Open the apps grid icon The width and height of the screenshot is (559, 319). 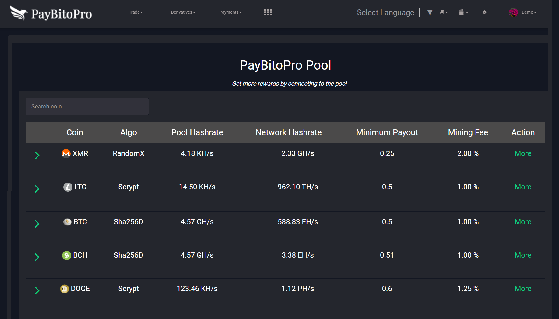click(x=268, y=12)
